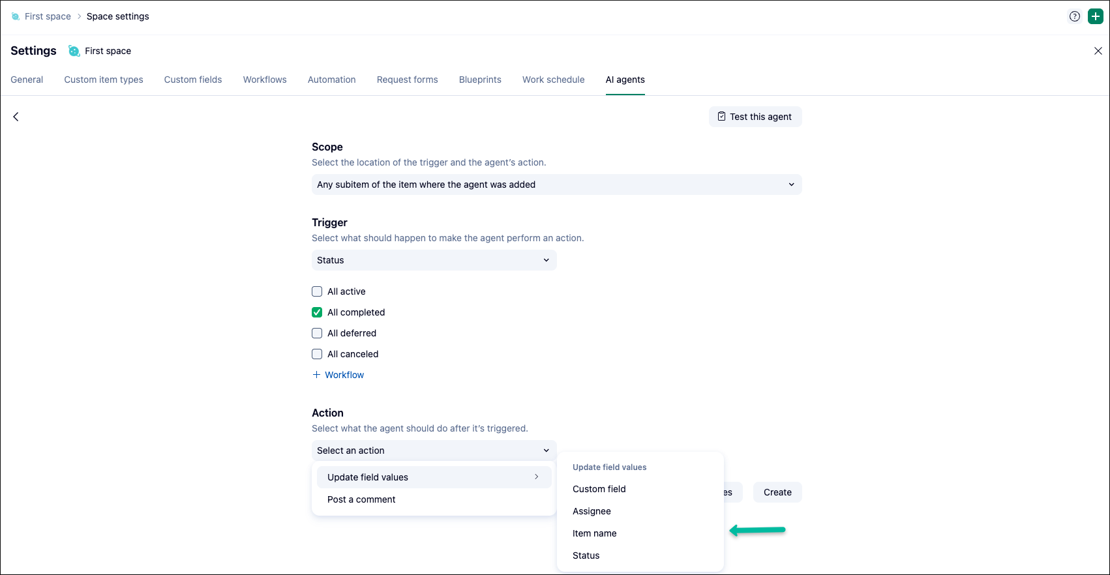This screenshot has height=575, width=1110.
Task: Switch to the Automation tab
Action: point(331,80)
